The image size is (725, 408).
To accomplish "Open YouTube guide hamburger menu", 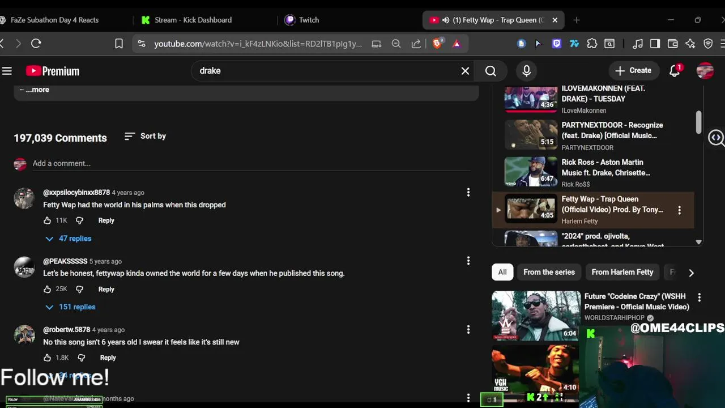I will tap(7, 71).
